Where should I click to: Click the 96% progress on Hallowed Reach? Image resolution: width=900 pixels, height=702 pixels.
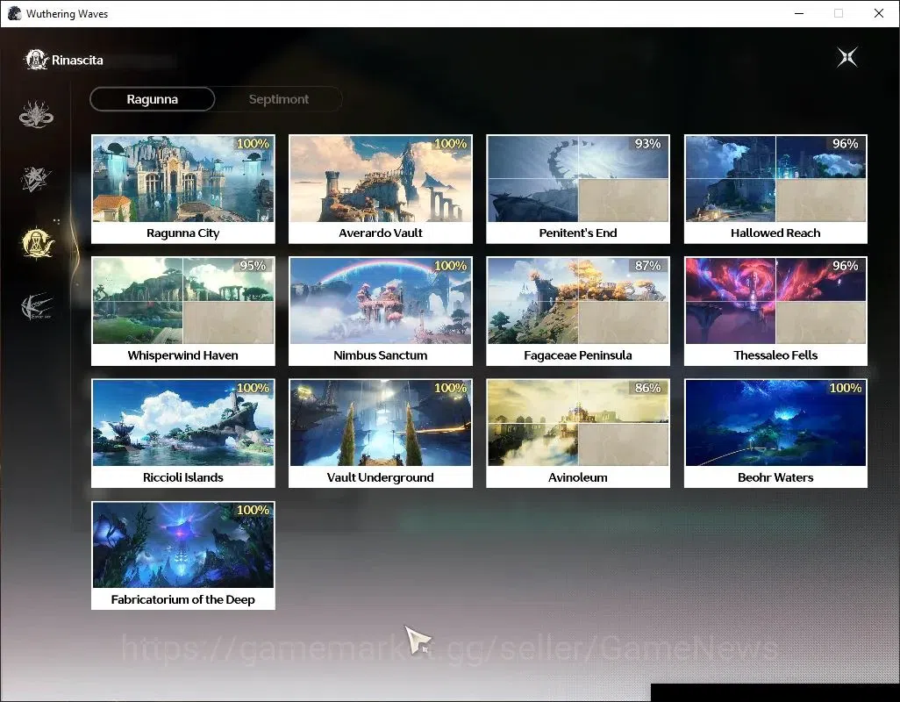click(x=845, y=144)
